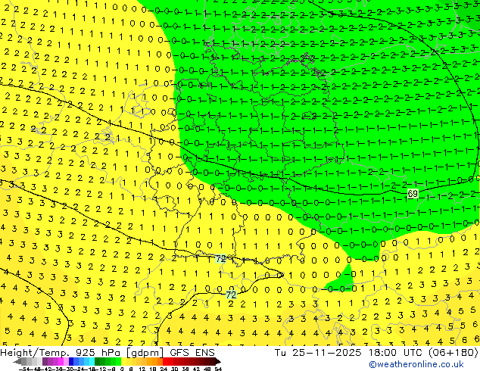Pick the yellow swatch on the color scale
The height and width of the screenshot is (371, 480).
(x=123, y=362)
